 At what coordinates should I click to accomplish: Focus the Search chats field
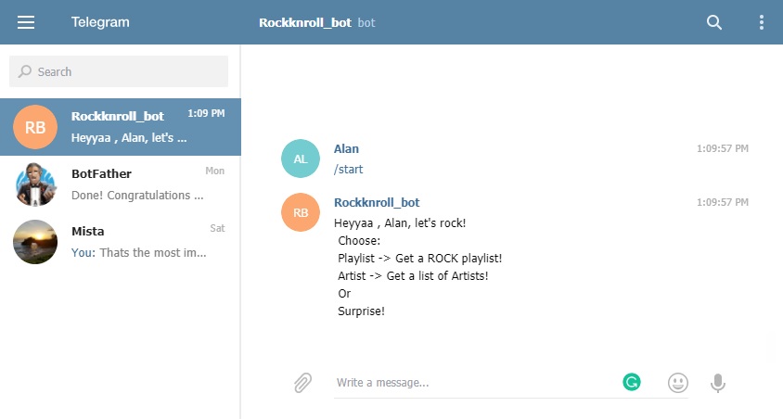click(x=119, y=71)
